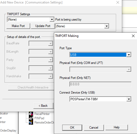137x134 pixels.
Task: Click the Update Port button
Action: pyautogui.click(x=43, y=26)
